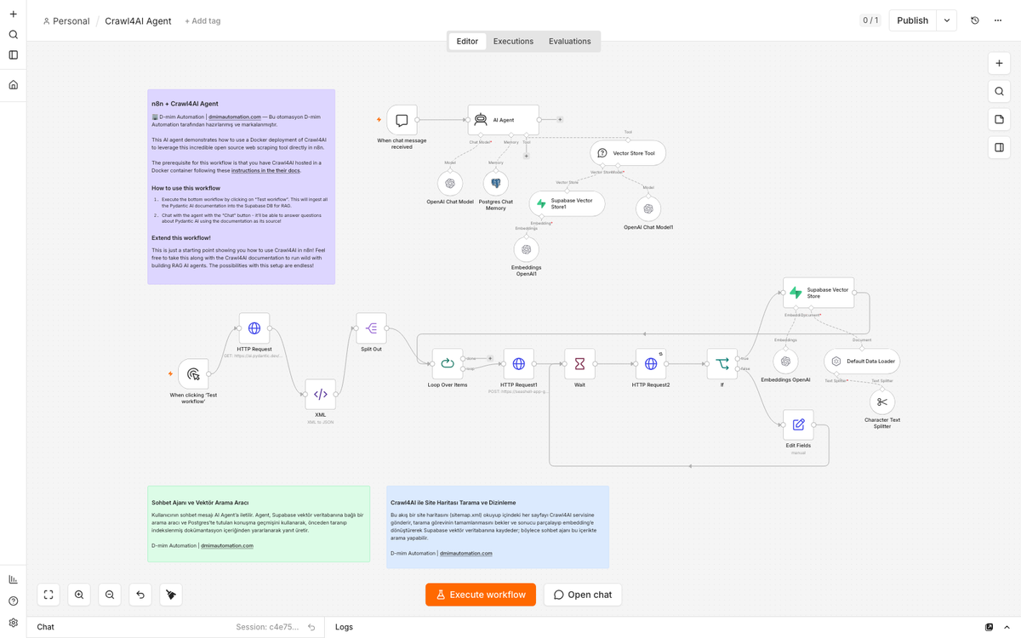This screenshot has width=1021, height=638.
Task: Open dmimautomation.com link in purple note
Action: click(x=235, y=117)
